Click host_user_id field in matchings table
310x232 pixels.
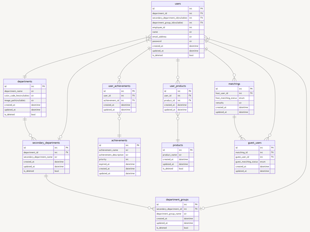[x=234, y=93]
